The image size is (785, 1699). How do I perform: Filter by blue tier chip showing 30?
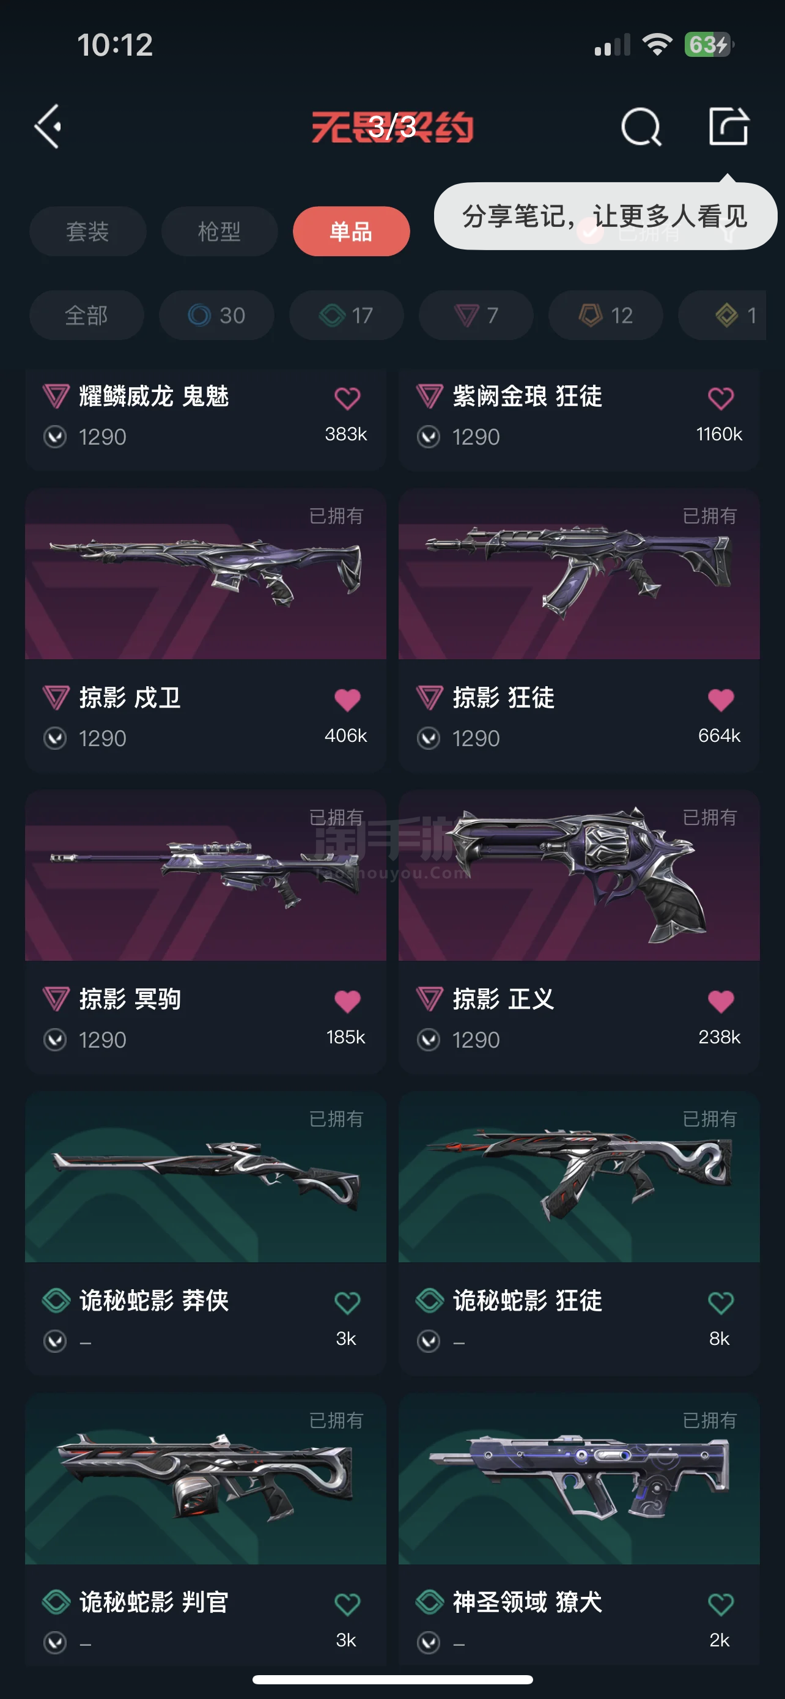point(216,315)
